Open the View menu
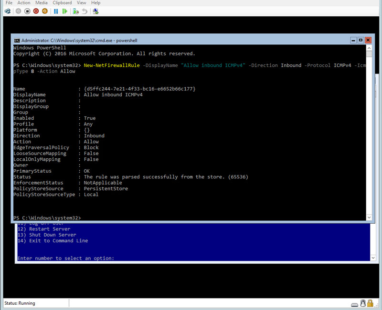Image resolution: width=382 pixels, height=310 pixels. [x=82, y=3]
